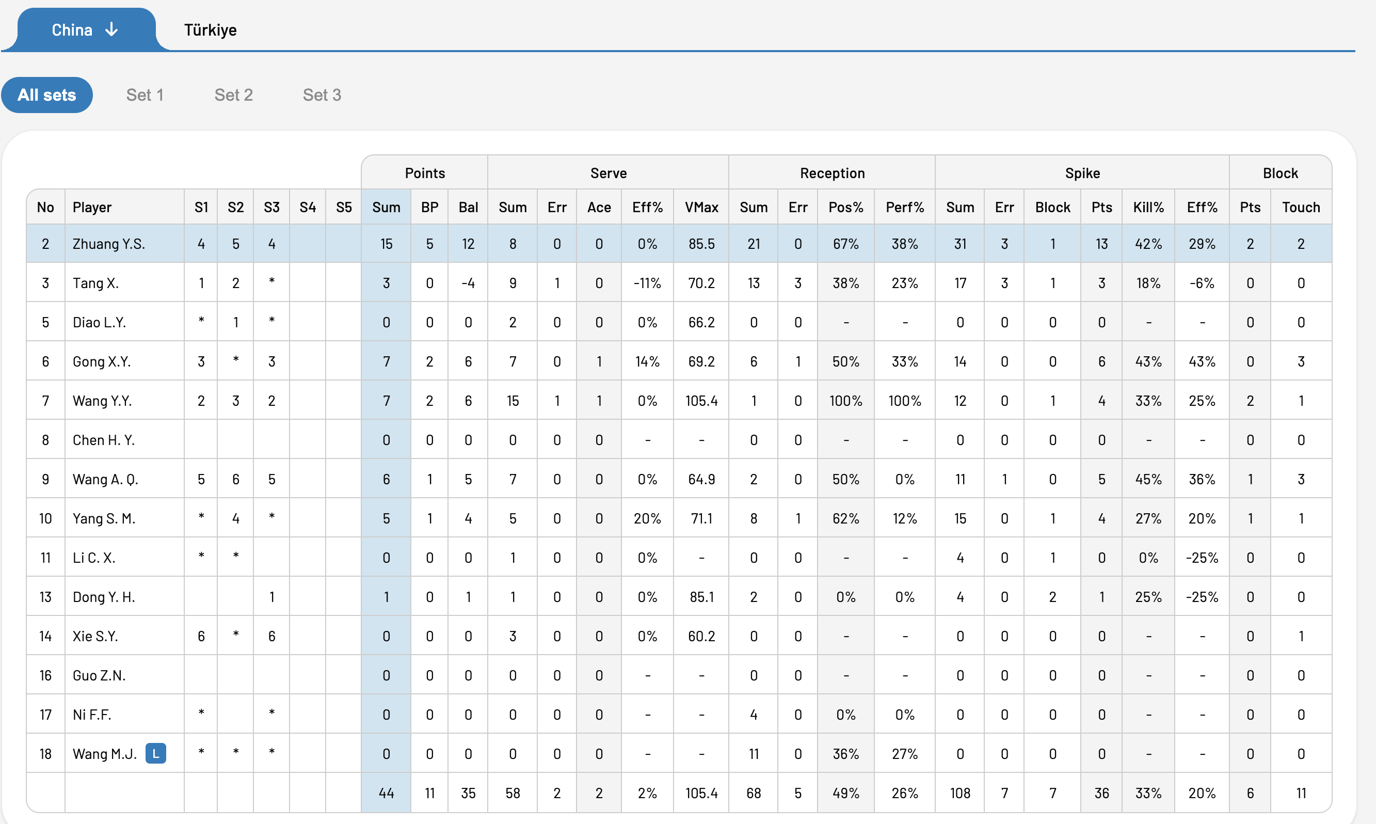The image size is (1376, 824).
Task: Select player Li C. X.
Action: click(x=94, y=558)
